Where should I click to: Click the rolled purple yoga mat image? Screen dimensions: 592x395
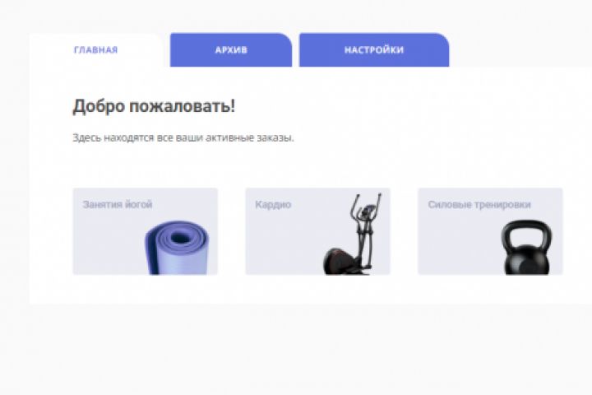[177, 248]
